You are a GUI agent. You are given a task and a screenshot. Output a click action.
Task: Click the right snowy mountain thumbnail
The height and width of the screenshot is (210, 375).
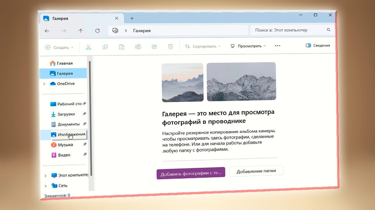click(241, 82)
